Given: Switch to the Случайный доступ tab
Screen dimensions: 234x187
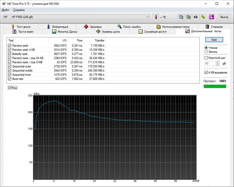Looking at the screenshot, I should click(x=153, y=32).
